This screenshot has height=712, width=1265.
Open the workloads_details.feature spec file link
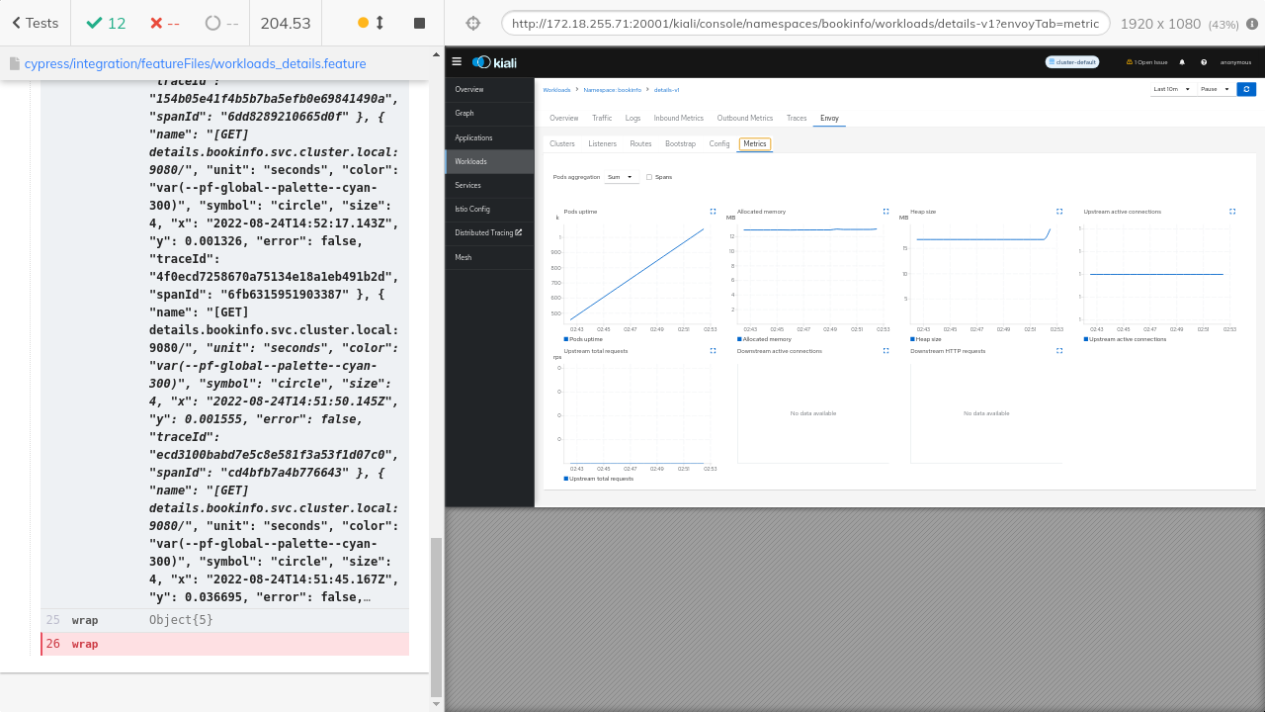coord(196,63)
